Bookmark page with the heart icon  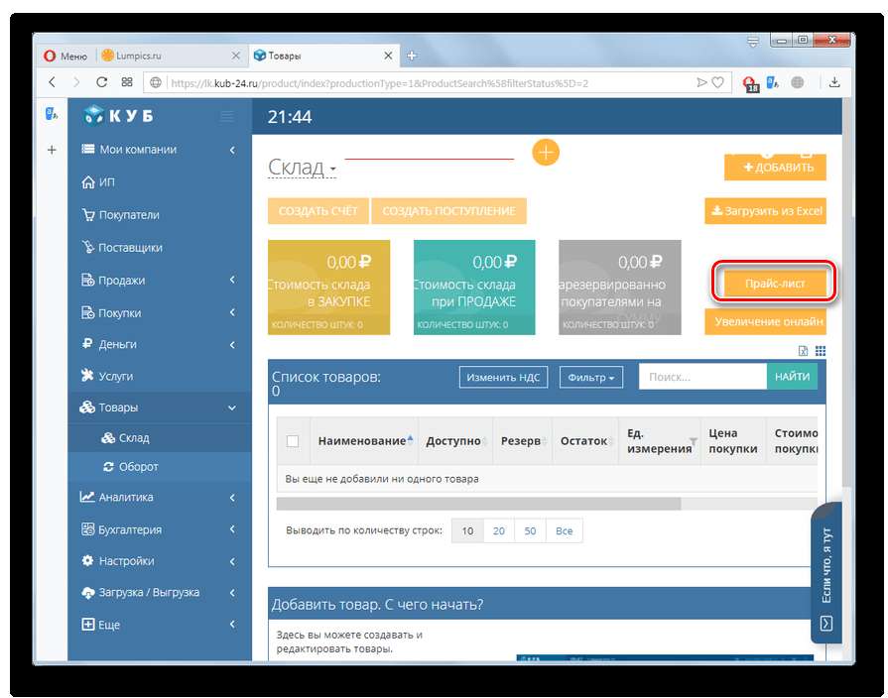pyautogui.click(x=717, y=82)
